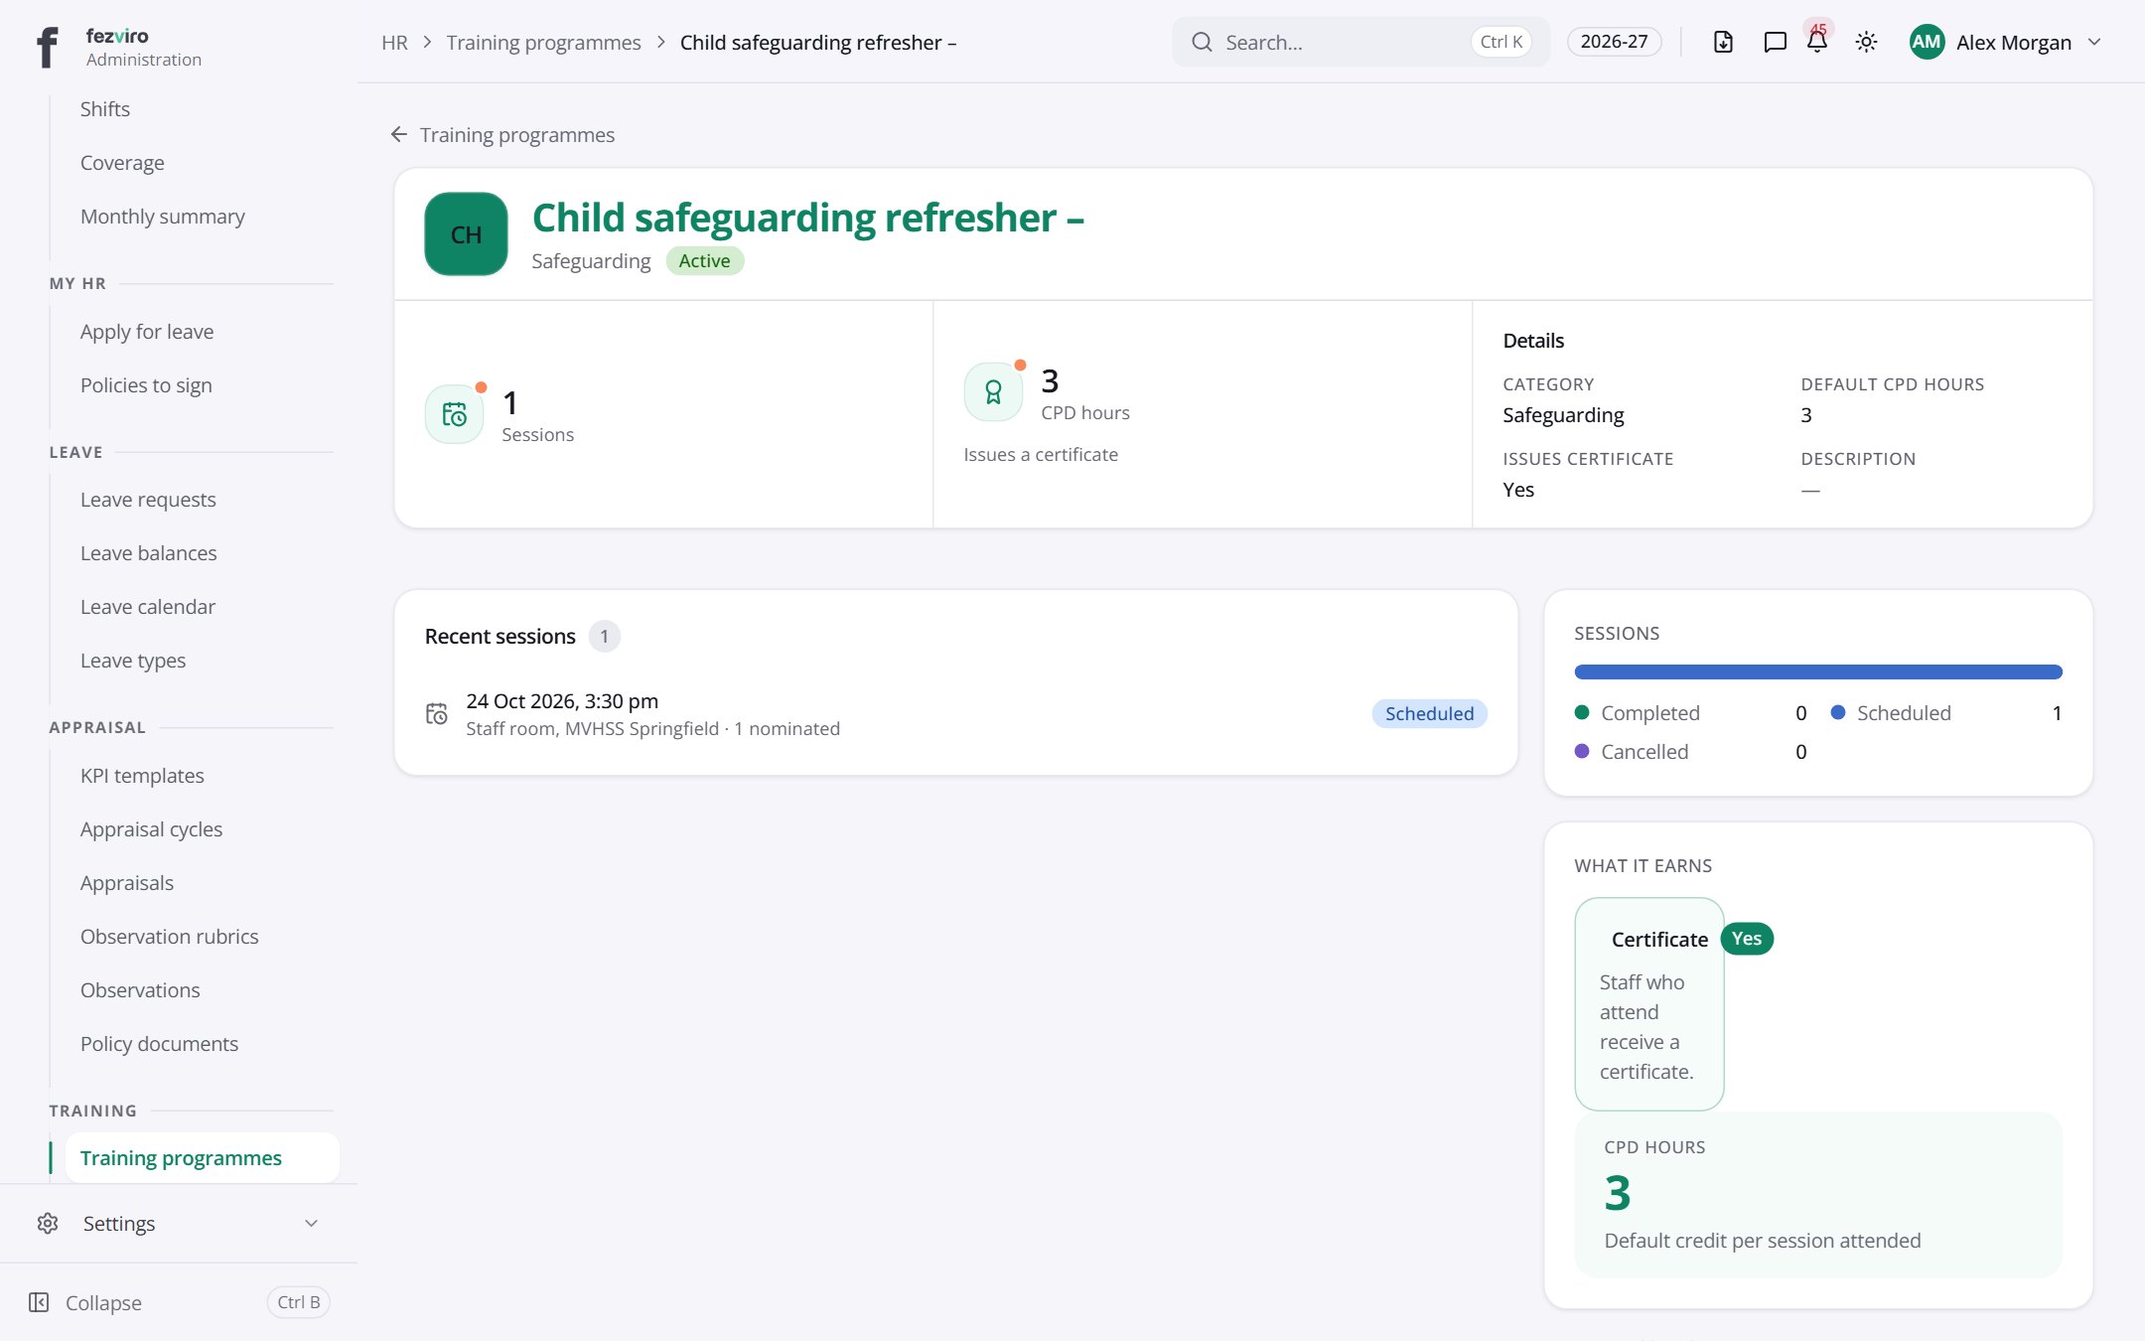2145x1341 pixels.
Task: Open the 2026-27 academic year selector
Action: click(1614, 42)
